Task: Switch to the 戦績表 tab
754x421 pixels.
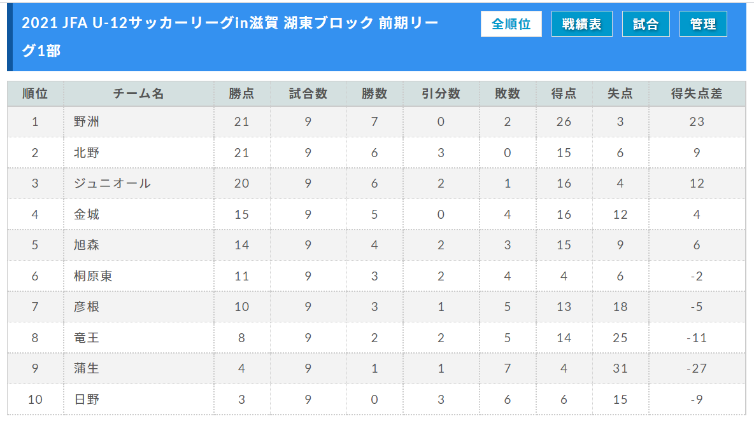Action: coord(582,24)
